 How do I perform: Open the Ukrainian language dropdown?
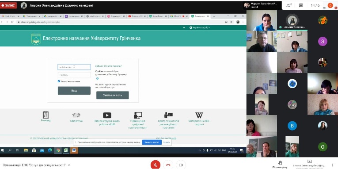pyautogui.click(x=200, y=27)
